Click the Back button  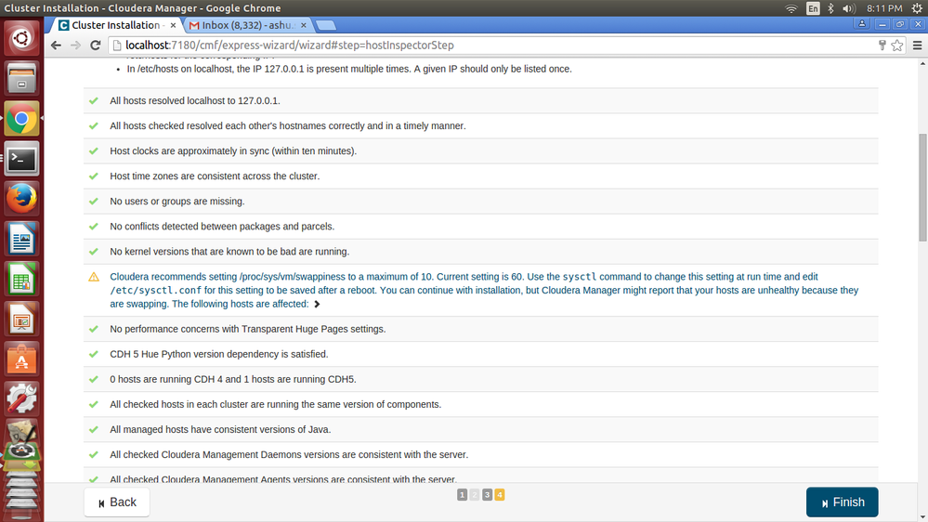coord(117,502)
